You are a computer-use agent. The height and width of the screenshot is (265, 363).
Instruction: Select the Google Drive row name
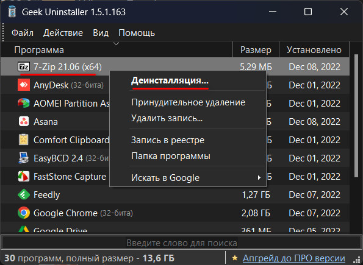pos(60,230)
